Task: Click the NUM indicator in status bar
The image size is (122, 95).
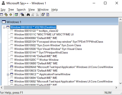Action: pyautogui.click(x=108, y=93)
